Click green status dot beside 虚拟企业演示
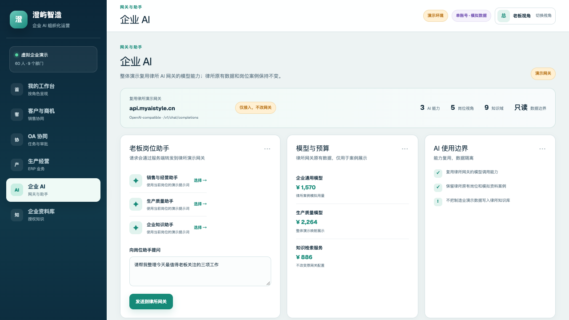The image size is (569, 320). pyautogui.click(x=17, y=55)
